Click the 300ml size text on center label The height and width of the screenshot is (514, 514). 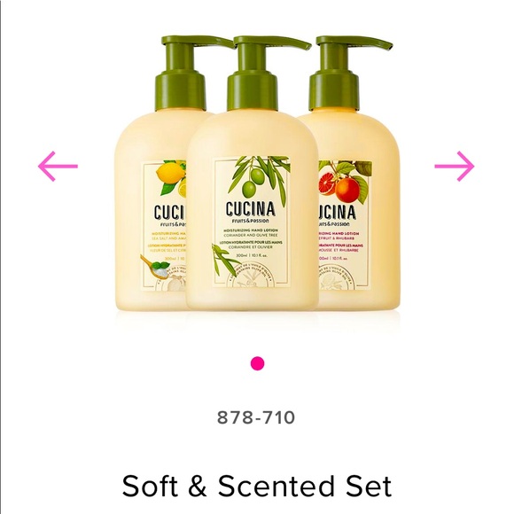[x=241, y=255]
